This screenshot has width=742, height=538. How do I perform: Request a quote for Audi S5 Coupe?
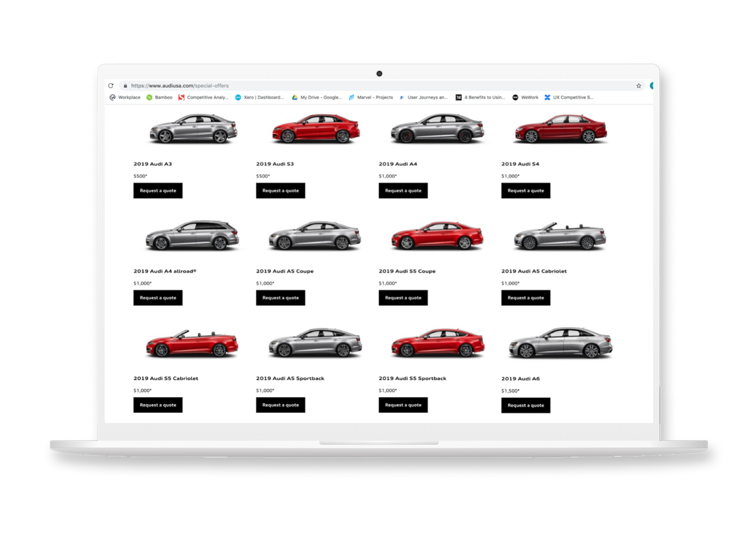point(403,298)
